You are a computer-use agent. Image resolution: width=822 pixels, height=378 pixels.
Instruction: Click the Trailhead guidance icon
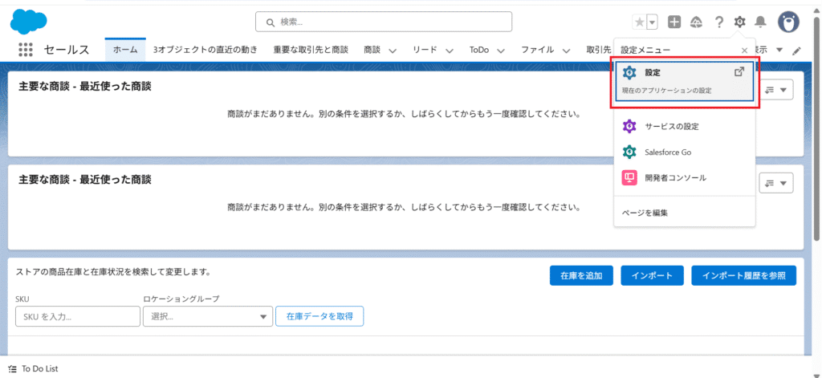coord(697,22)
